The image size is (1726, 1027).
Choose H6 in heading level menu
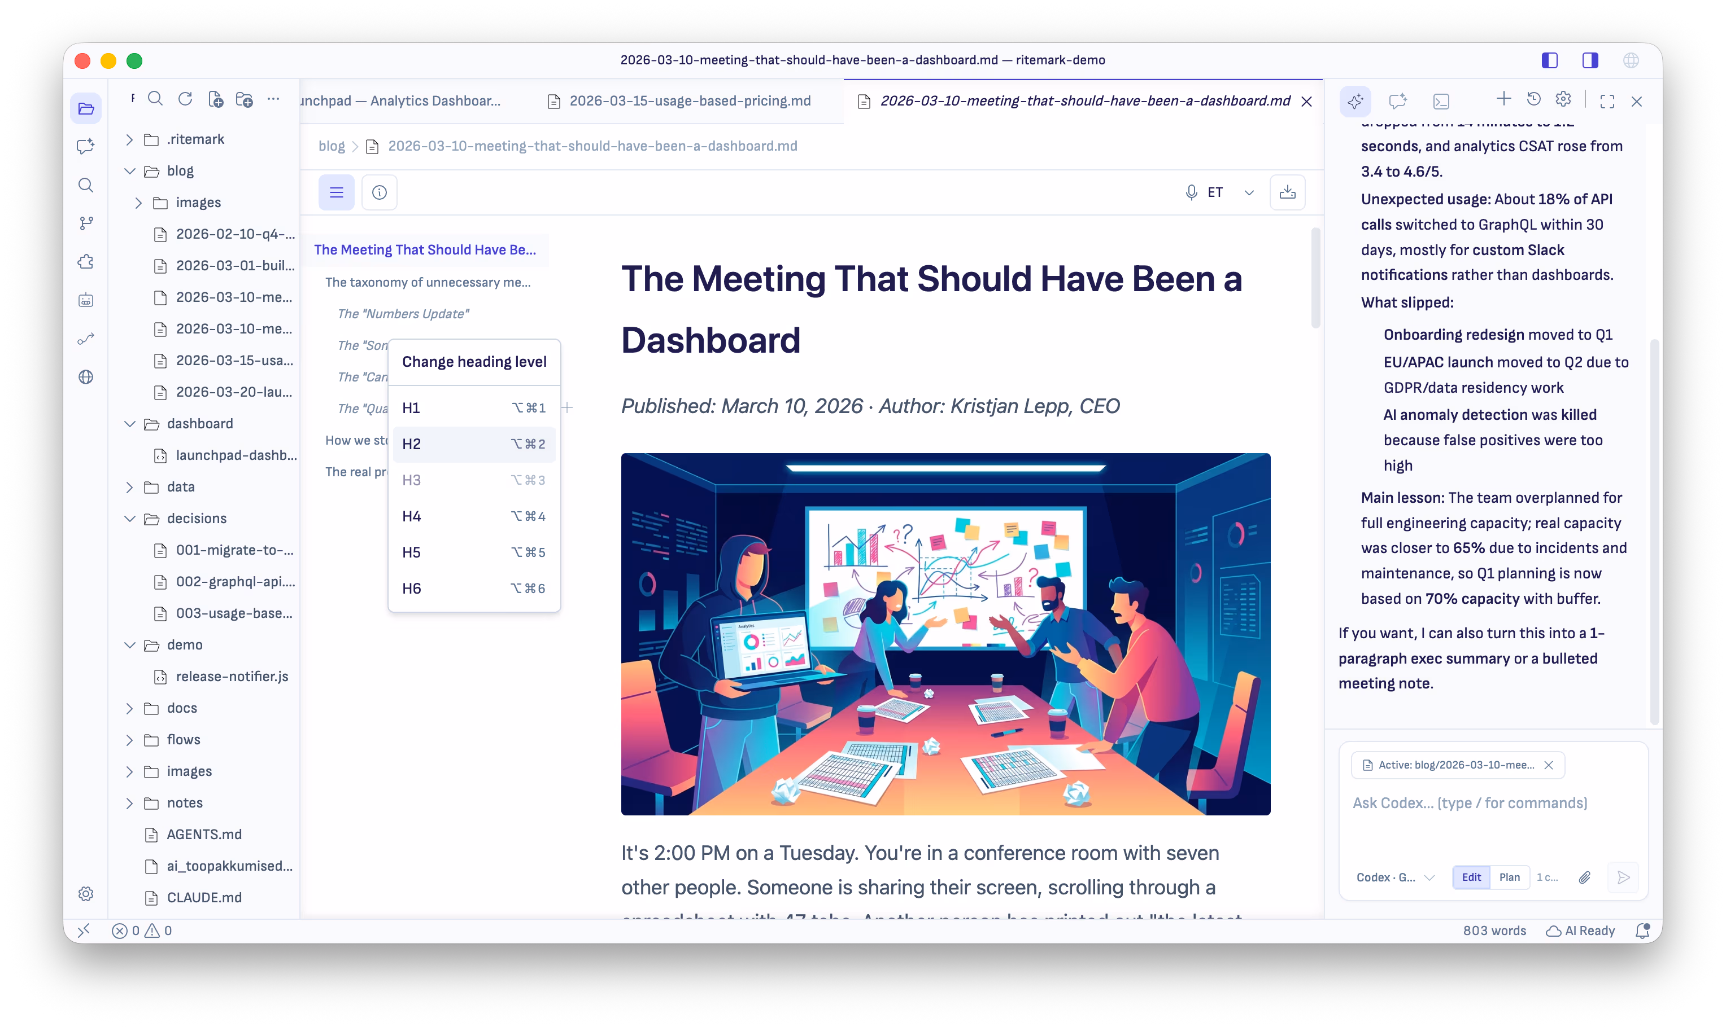pyautogui.click(x=474, y=588)
